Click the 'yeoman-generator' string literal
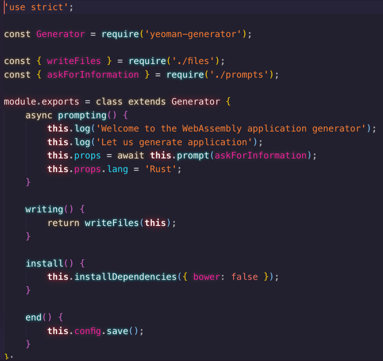Viewport: 383px width, 361px height. [x=194, y=34]
